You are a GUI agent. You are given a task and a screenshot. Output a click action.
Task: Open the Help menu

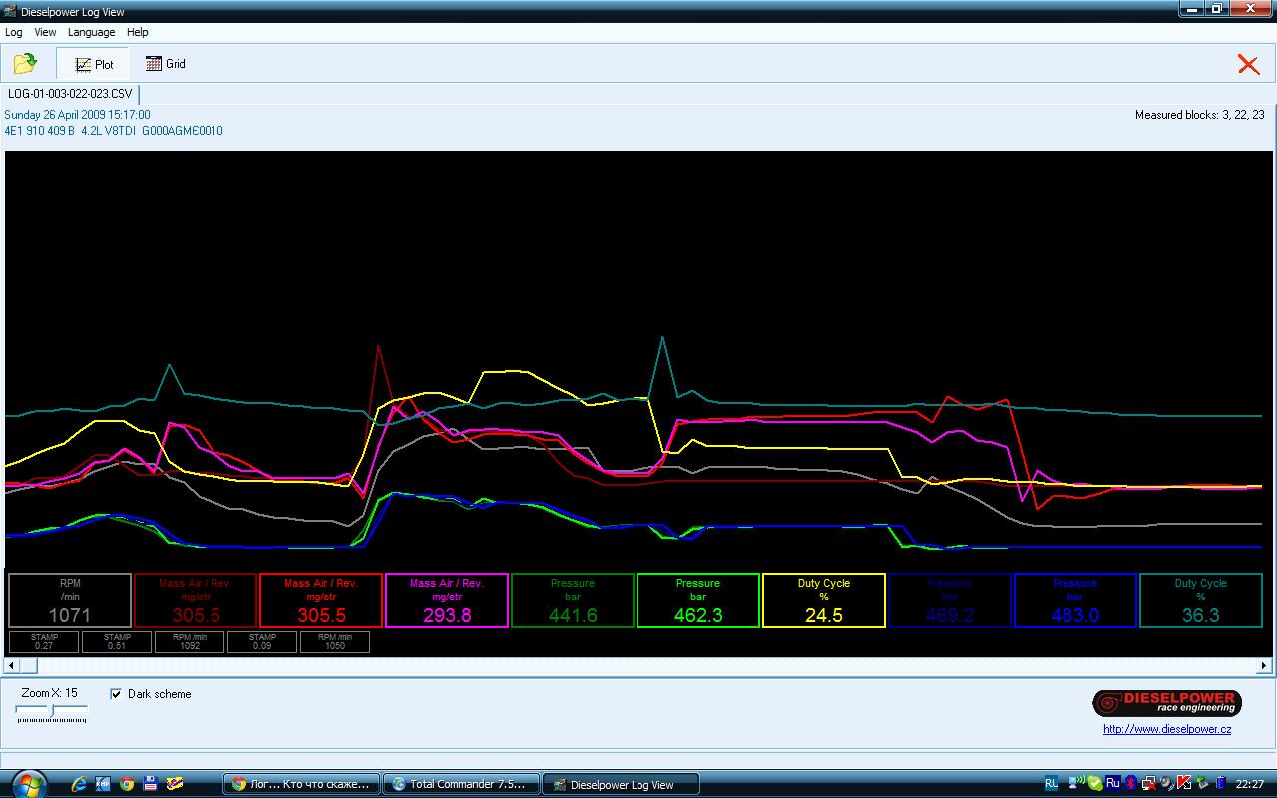click(x=138, y=32)
